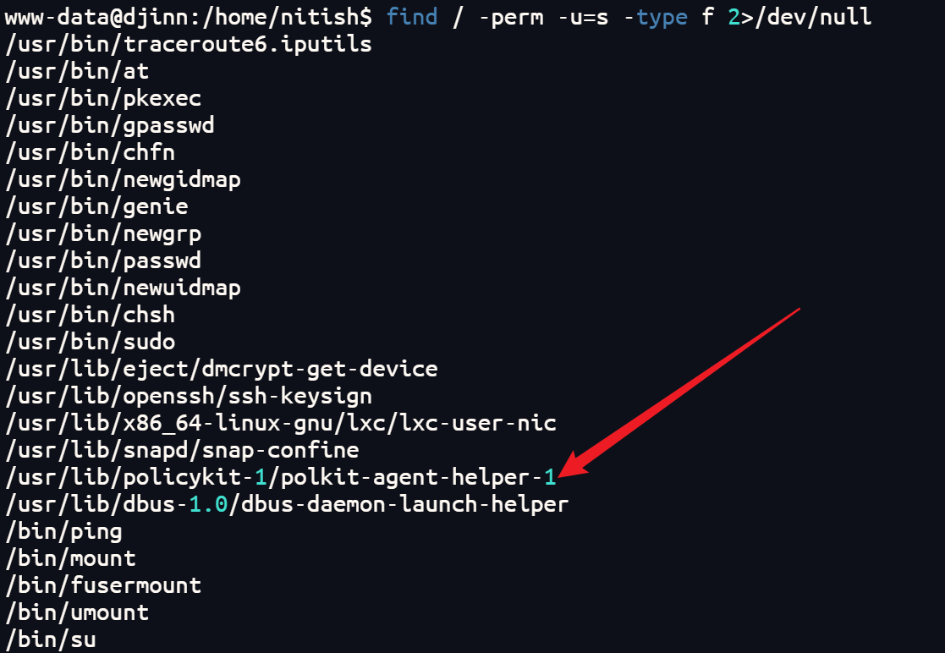Viewport: 945px width, 653px height.
Task: Click the traceroute6.iputils path
Action: 189,45
